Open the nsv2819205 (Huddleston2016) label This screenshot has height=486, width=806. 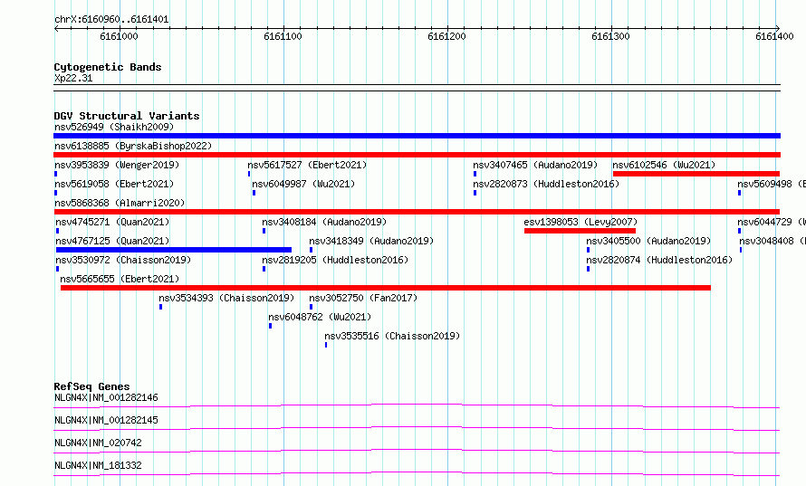click(x=335, y=260)
